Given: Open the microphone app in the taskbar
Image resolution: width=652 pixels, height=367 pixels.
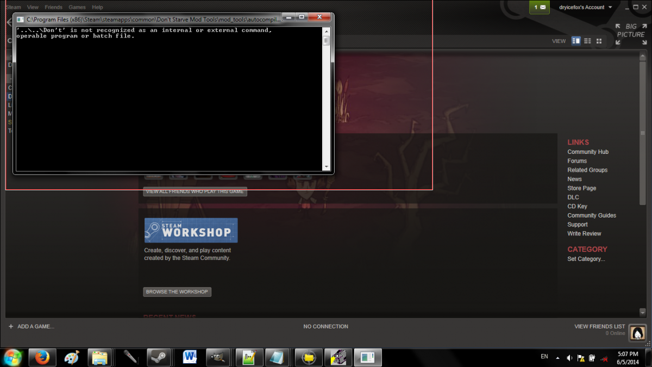Looking at the screenshot, I should 131,357.
